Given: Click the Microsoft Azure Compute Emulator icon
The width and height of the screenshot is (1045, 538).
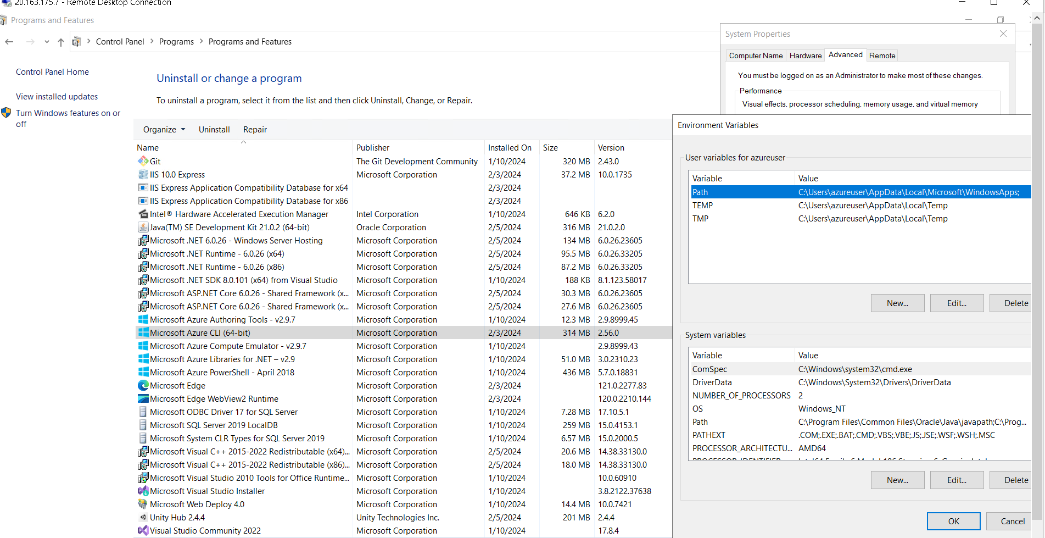Looking at the screenshot, I should click(x=143, y=346).
